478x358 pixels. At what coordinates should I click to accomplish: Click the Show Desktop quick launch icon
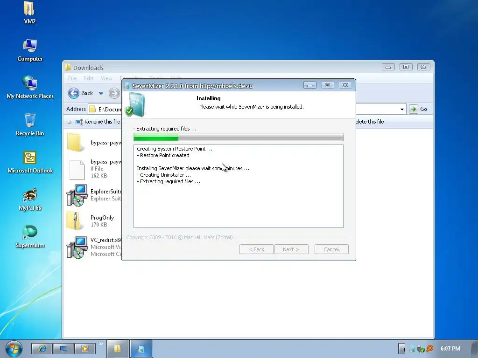[63, 349]
